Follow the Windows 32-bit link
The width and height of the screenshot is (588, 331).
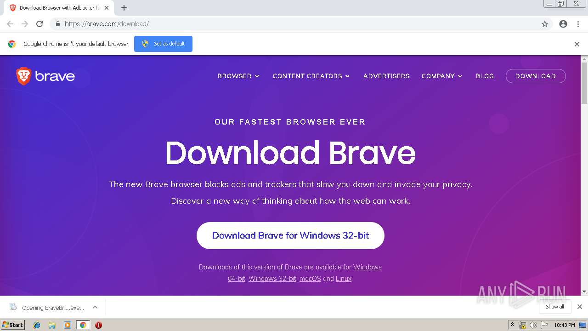(272, 279)
